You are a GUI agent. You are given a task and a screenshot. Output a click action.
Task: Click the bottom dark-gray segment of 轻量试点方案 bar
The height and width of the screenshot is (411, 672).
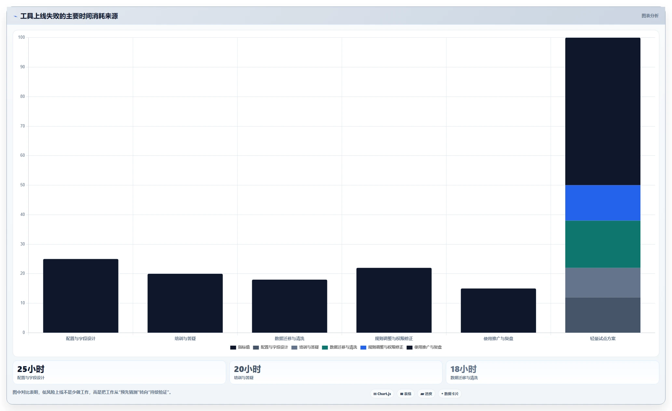click(x=603, y=315)
